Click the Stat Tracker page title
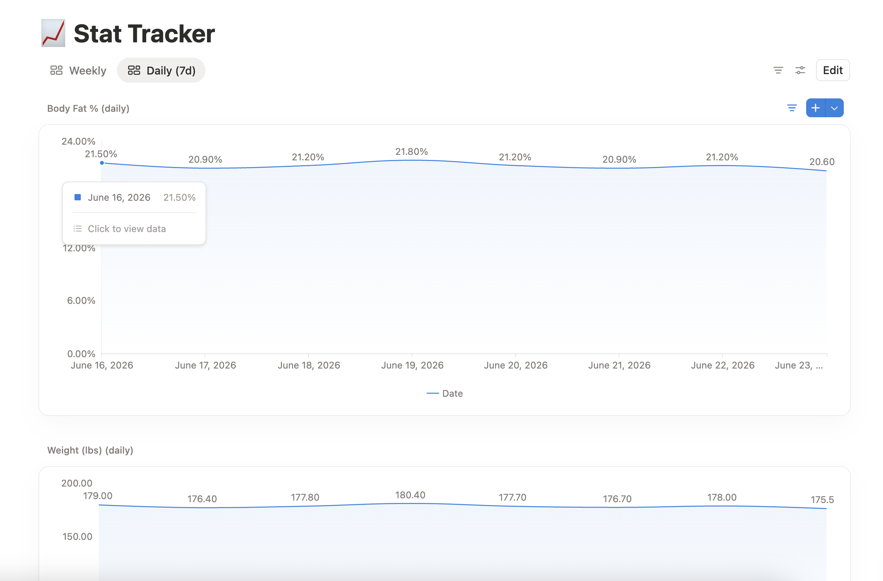 (x=144, y=34)
